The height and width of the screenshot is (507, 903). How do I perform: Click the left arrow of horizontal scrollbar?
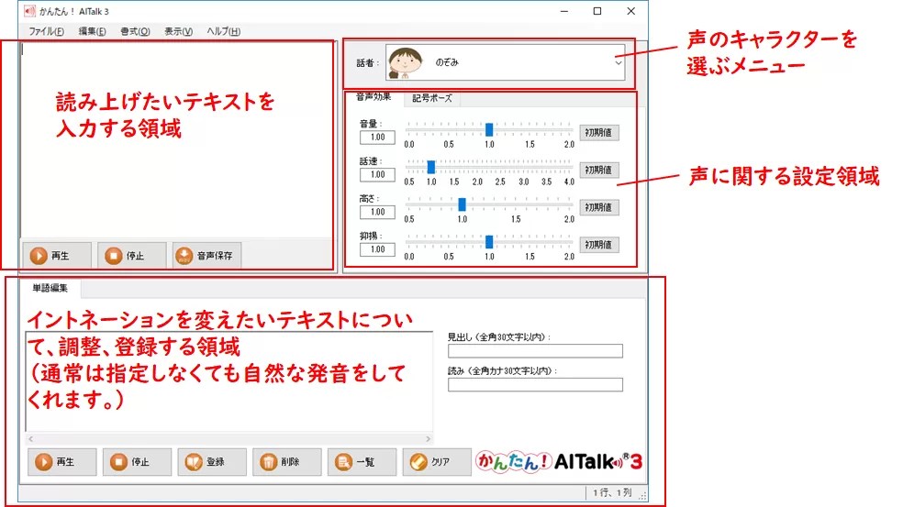click(30, 439)
